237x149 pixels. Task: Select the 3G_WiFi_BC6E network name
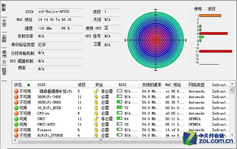click(49, 108)
